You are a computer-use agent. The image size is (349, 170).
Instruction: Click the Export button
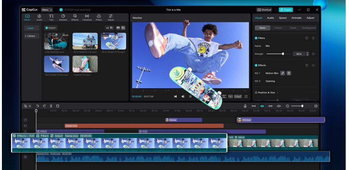pos(286,10)
